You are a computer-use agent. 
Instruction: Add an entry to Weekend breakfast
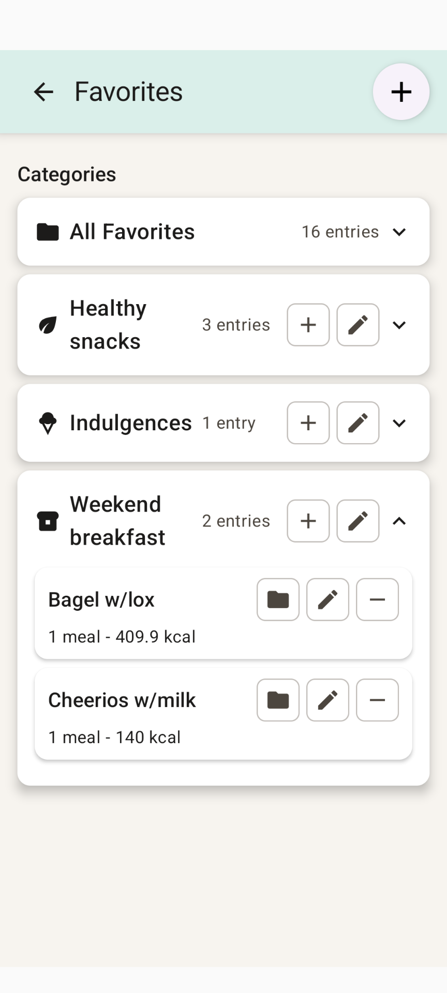tap(308, 521)
